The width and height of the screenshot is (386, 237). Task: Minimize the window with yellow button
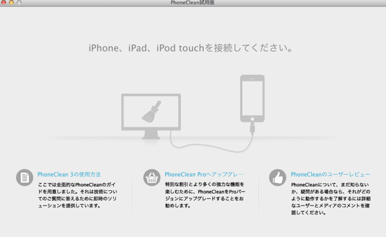(x=12, y=2)
